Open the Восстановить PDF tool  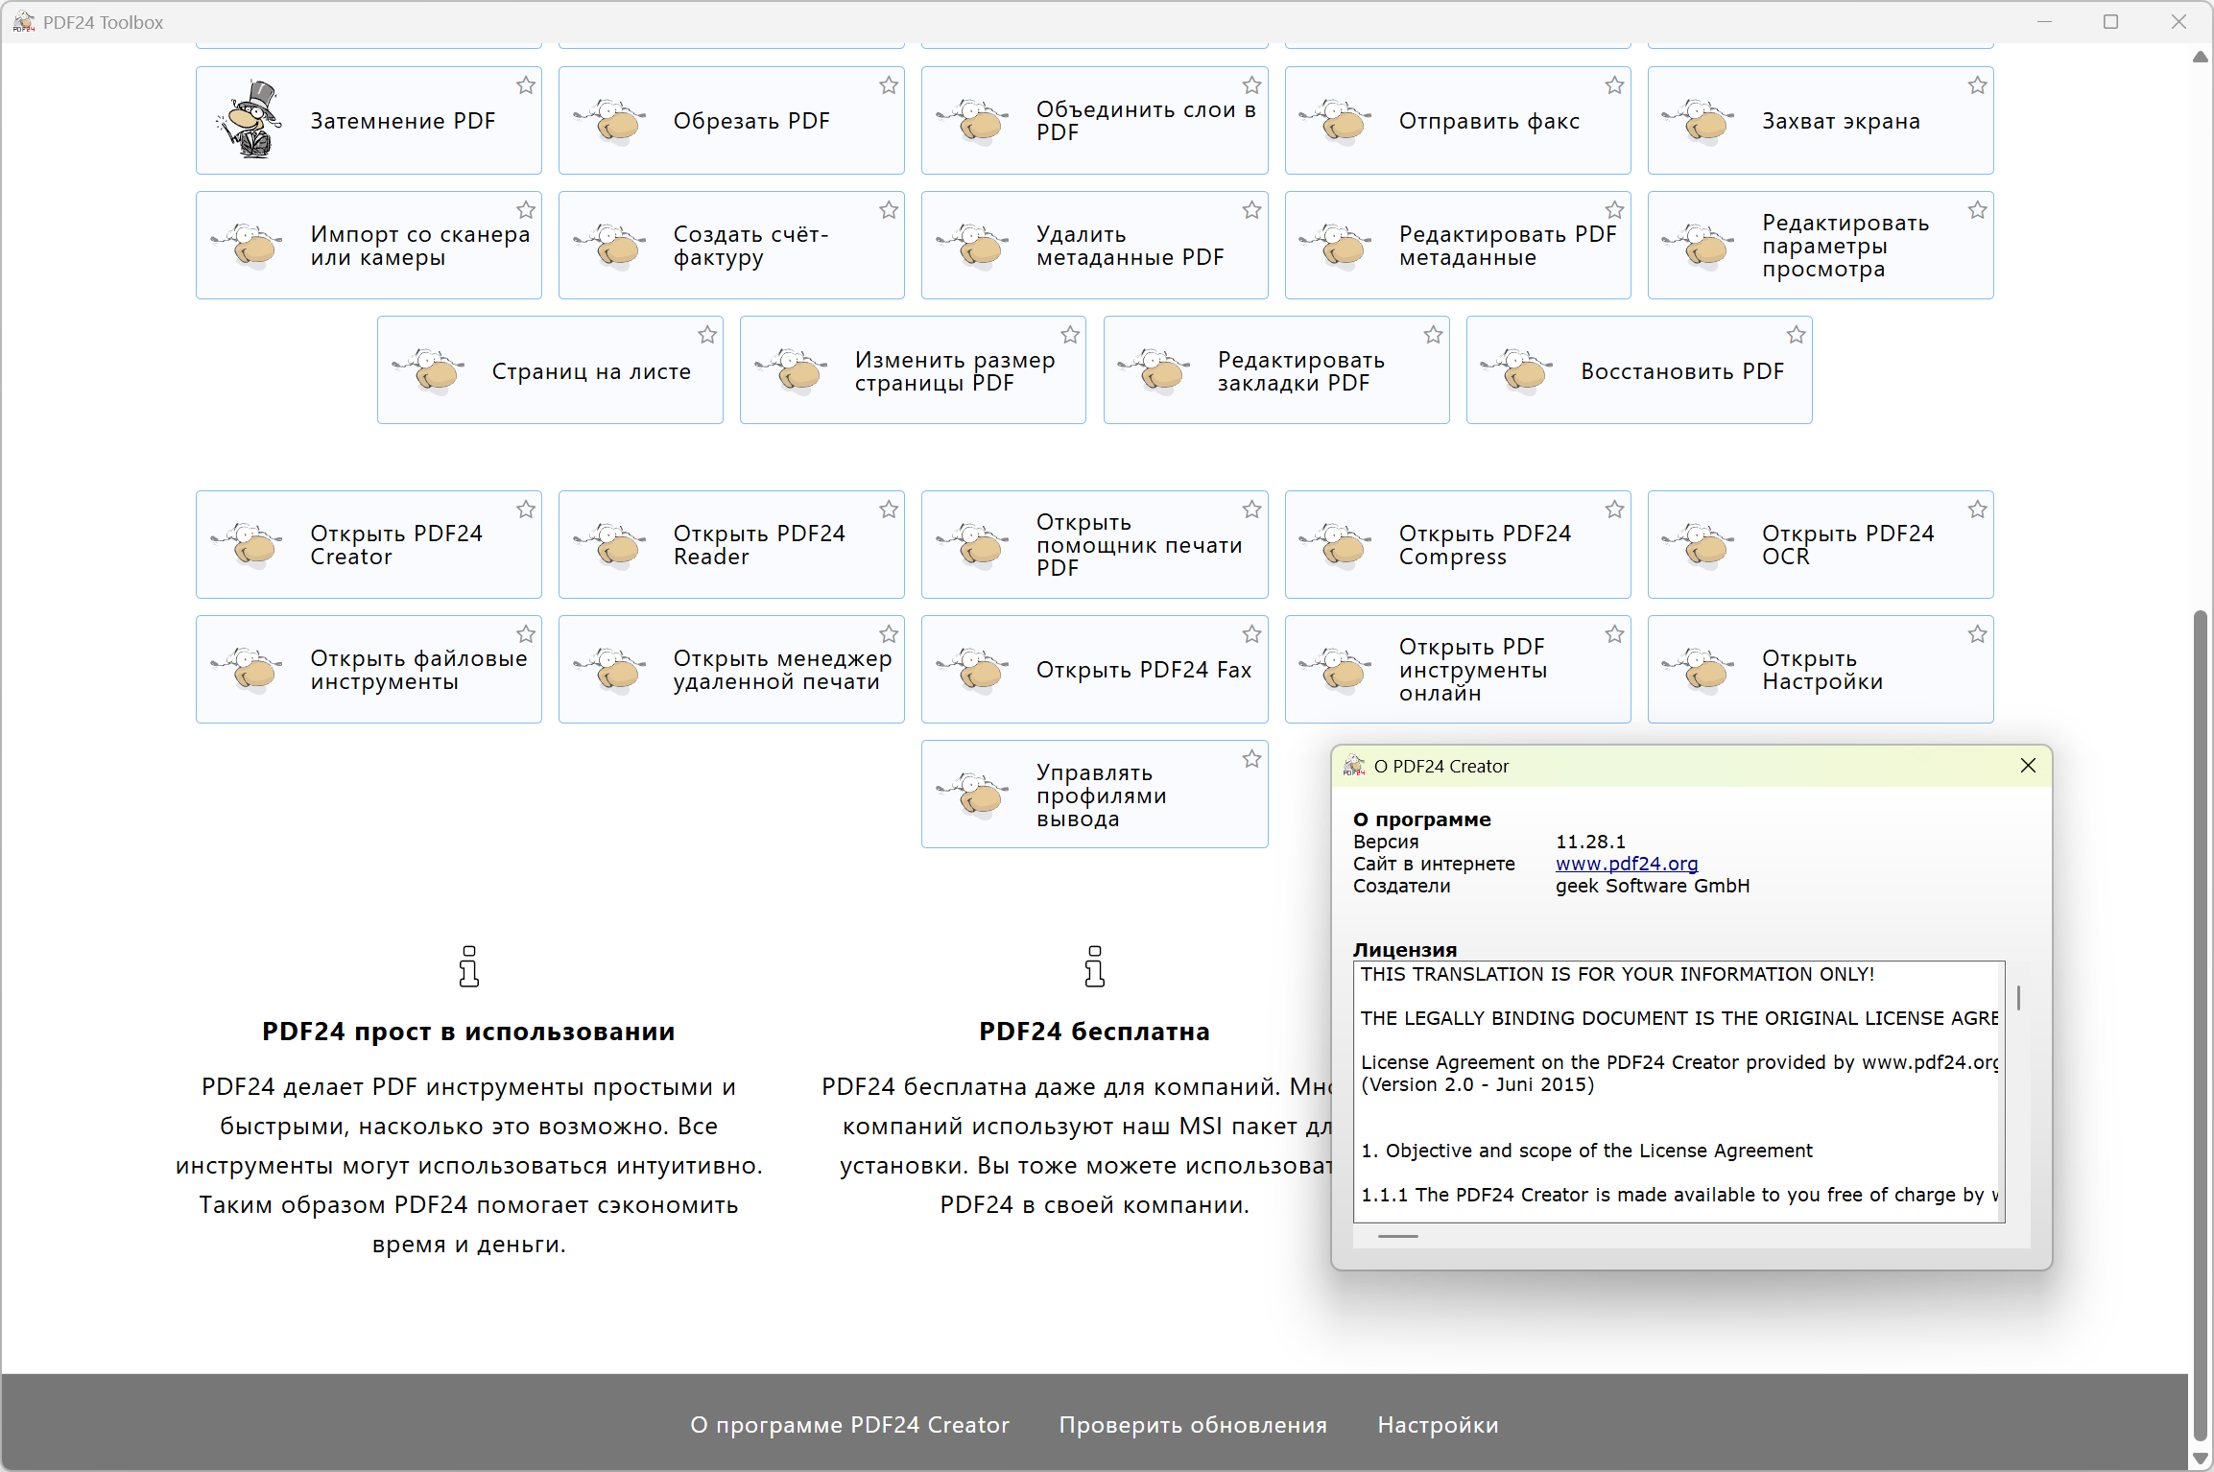click(x=1639, y=370)
